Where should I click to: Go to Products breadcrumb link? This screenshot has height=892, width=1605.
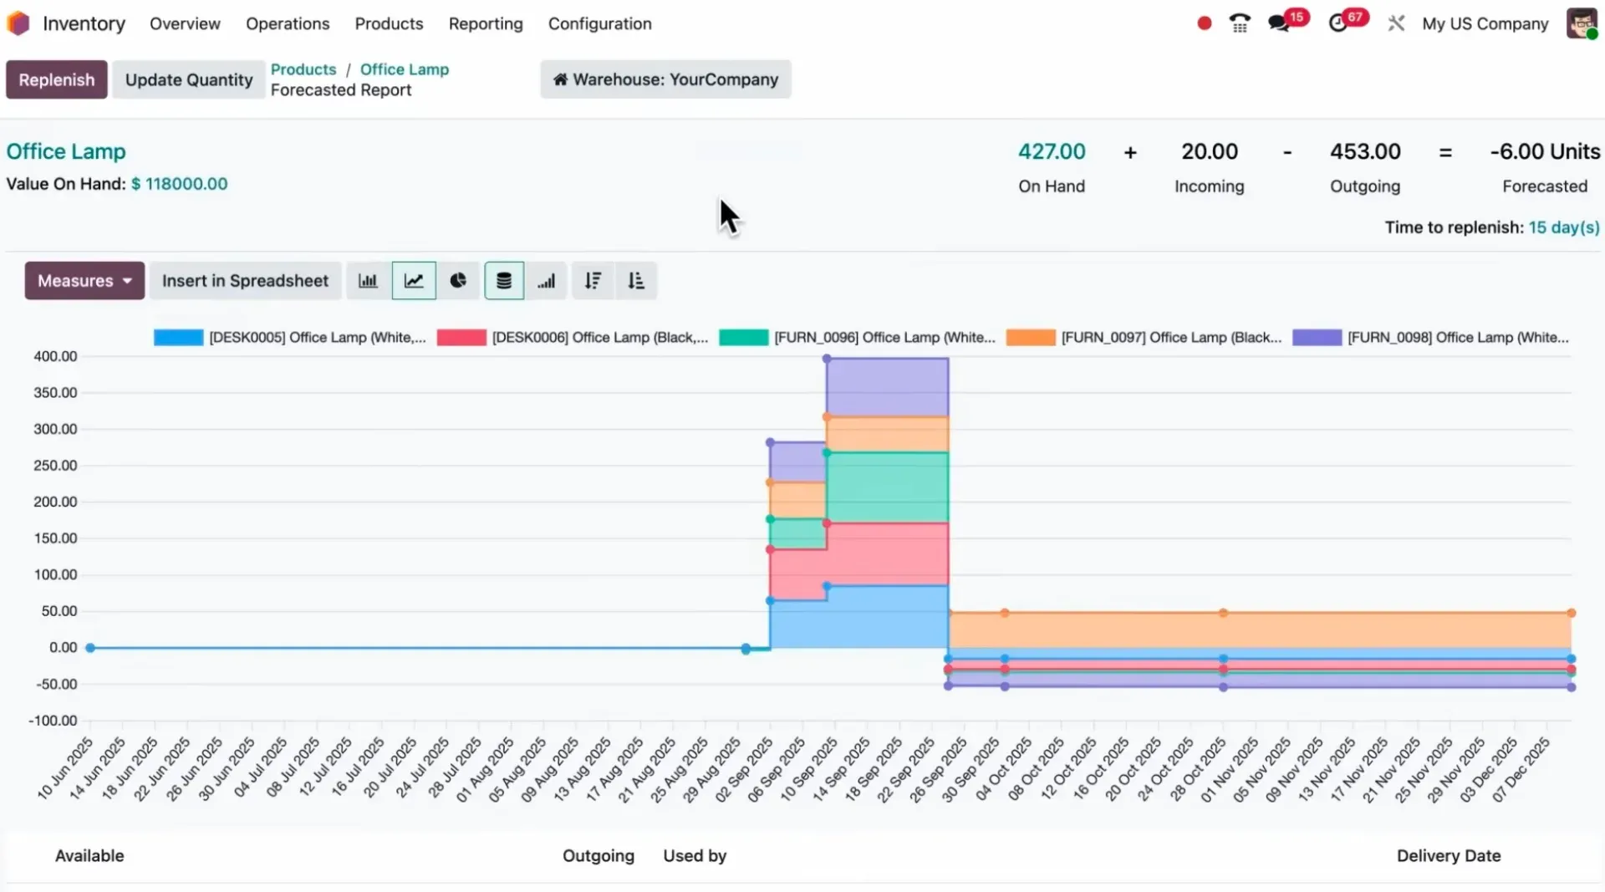[303, 69]
